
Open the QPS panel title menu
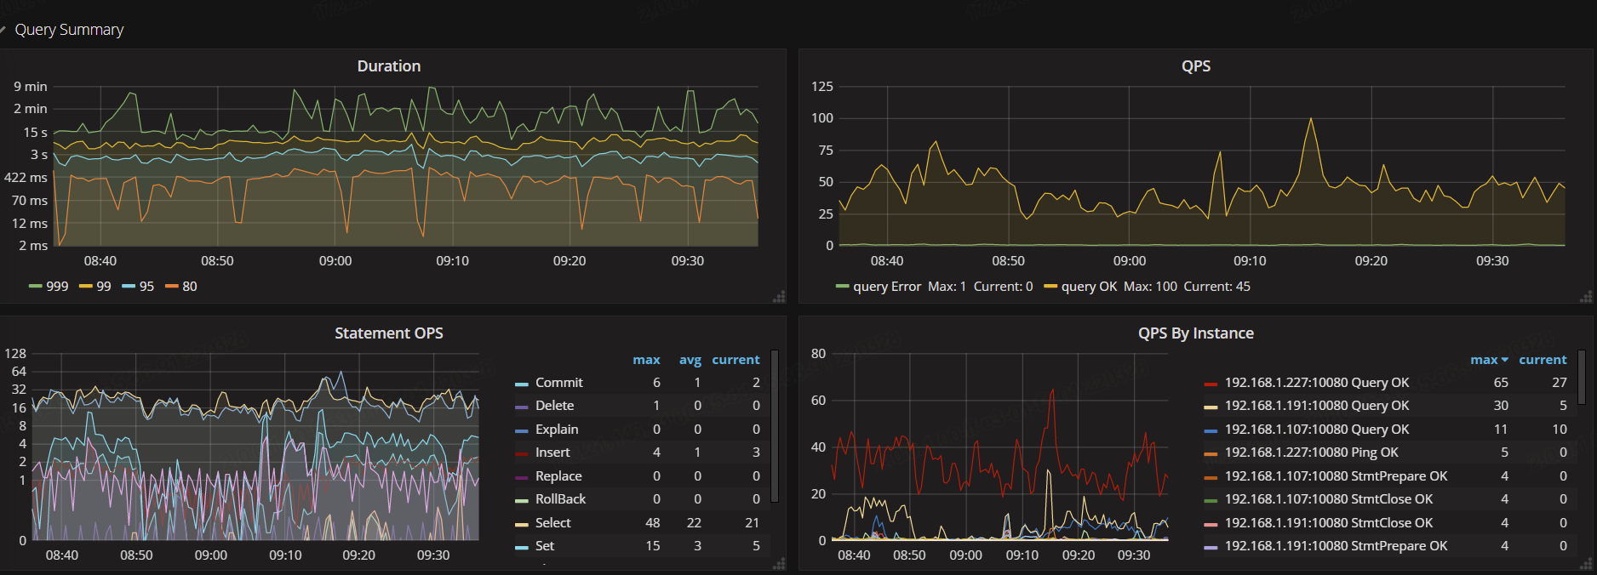click(x=1195, y=66)
